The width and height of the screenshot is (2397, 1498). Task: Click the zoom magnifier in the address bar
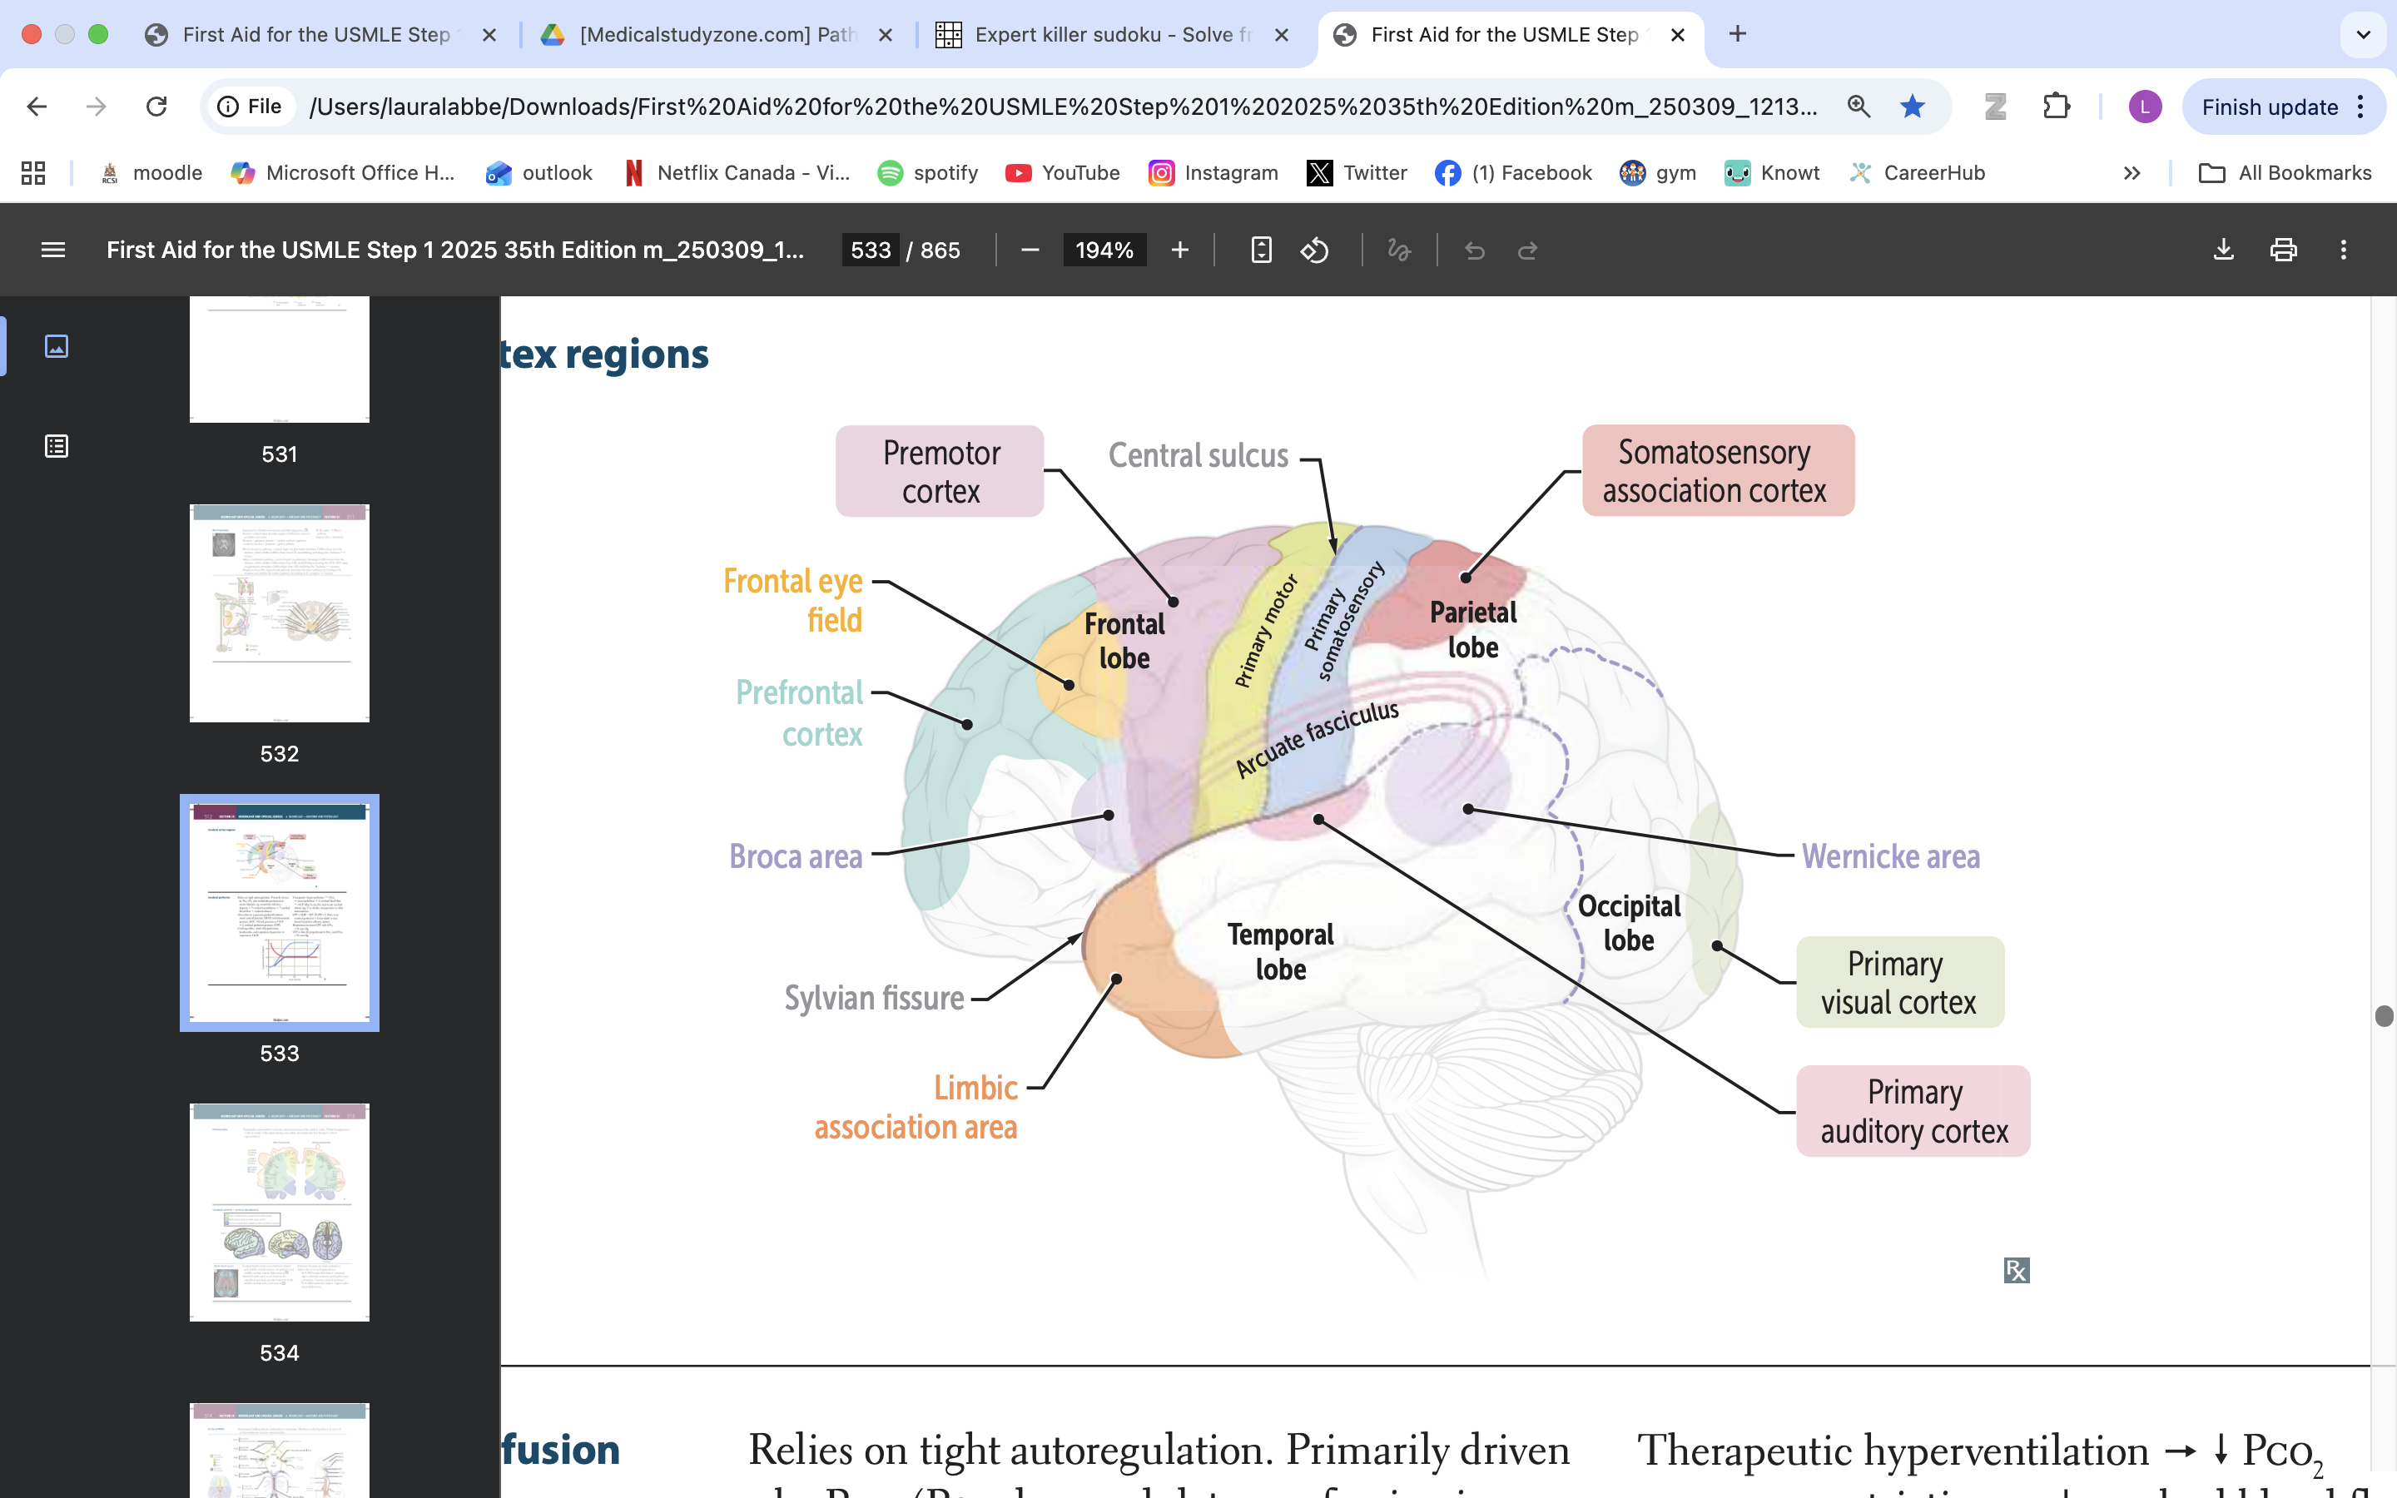pyautogui.click(x=1859, y=106)
